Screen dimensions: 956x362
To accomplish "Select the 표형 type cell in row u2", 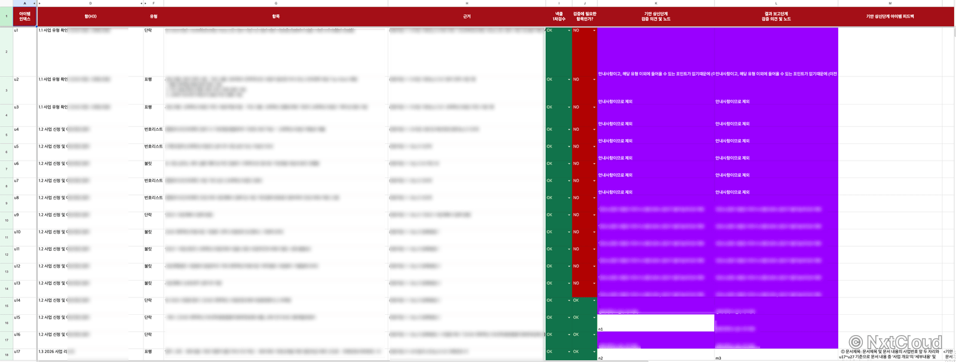I will tap(154, 90).
